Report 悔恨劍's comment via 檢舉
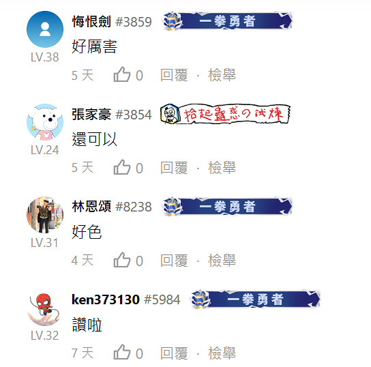Viewport: 371px width, 367px height. click(x=222, y=75)
